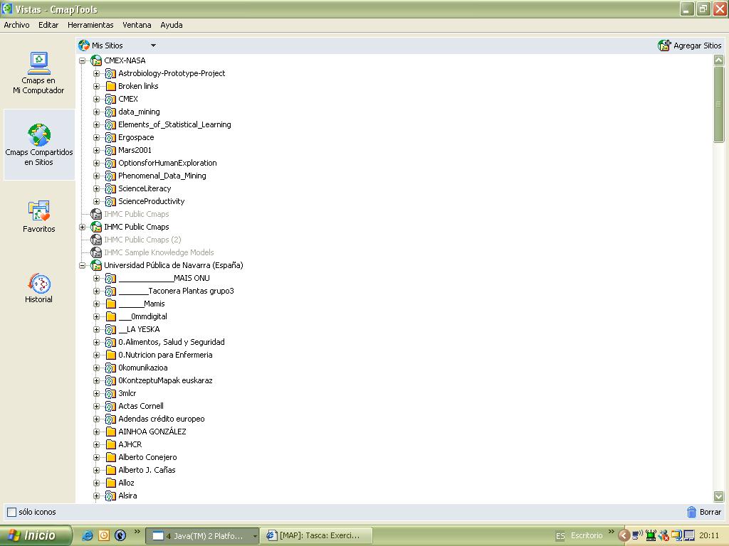This screenshot has height=546, width=729.
Task: Open Cmaps en Mi Computador view
Action: (x=38, y=64)
